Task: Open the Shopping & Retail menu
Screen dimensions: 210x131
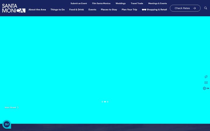Action: [154, 10]
